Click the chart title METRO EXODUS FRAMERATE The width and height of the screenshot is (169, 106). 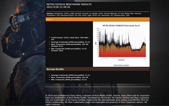[x=121, y=25]
